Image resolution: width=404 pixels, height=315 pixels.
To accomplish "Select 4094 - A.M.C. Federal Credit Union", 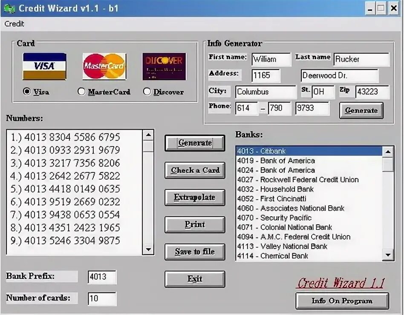I will [309, 237].
